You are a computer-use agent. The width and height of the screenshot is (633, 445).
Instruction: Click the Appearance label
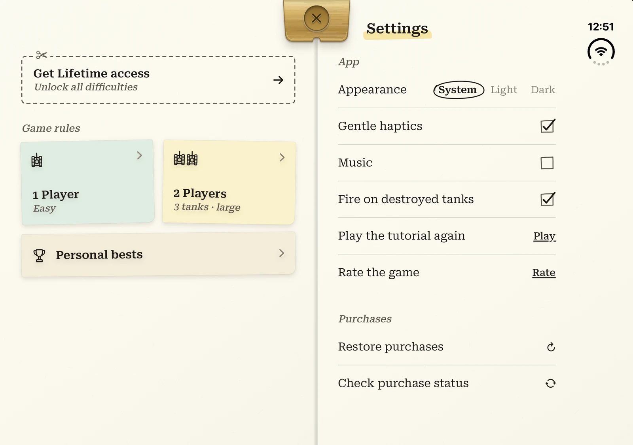(x=372, y=90)
